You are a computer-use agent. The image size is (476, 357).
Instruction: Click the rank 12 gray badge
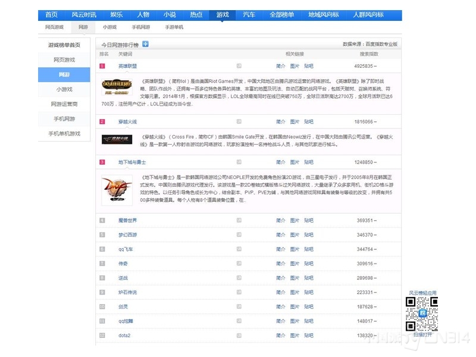(x=102, y=336)
